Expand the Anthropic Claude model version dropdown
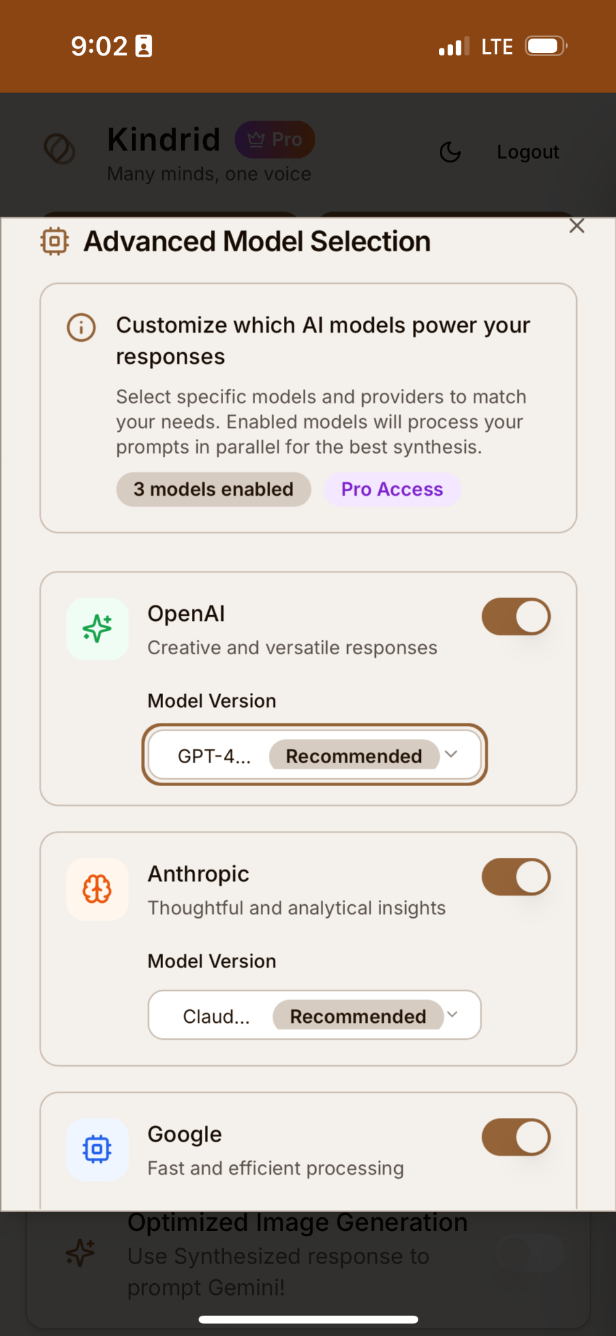 [x=314, y=1015]
